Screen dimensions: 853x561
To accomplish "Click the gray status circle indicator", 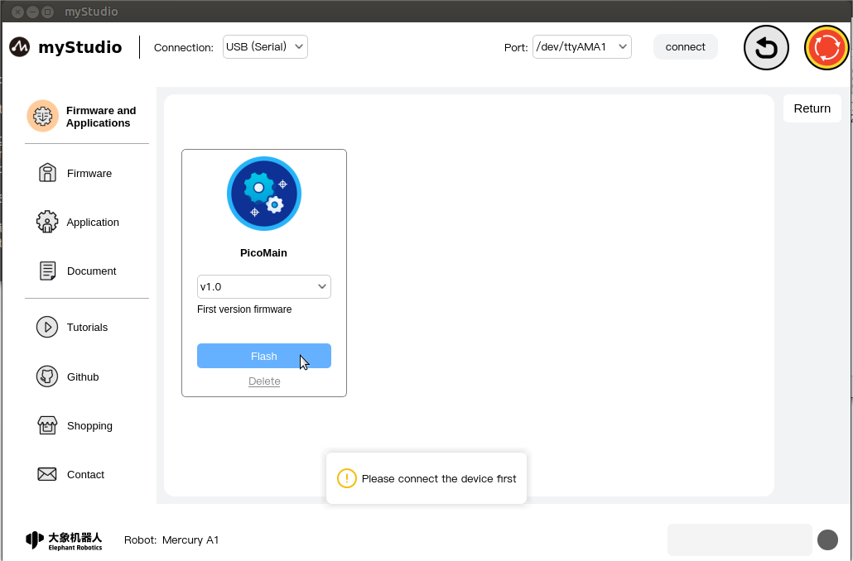I will [827, 540].
